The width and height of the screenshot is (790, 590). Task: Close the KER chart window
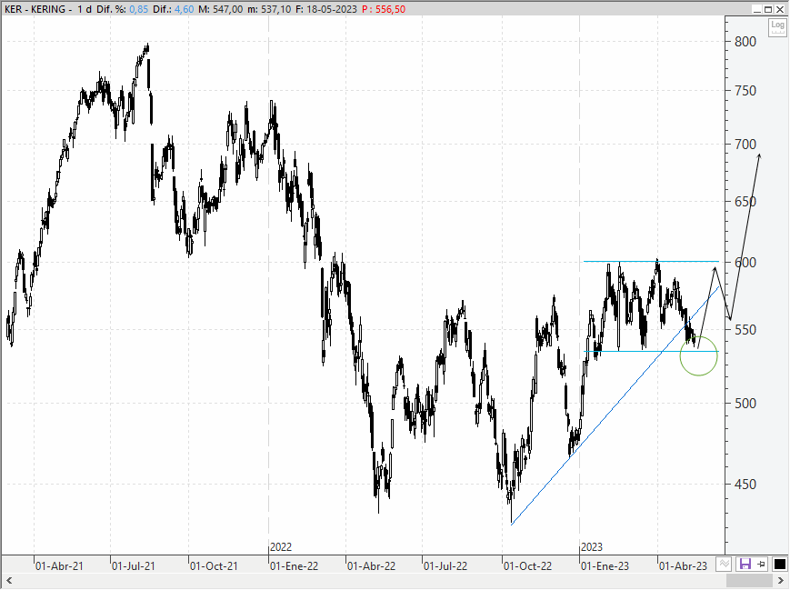[780, 9]
